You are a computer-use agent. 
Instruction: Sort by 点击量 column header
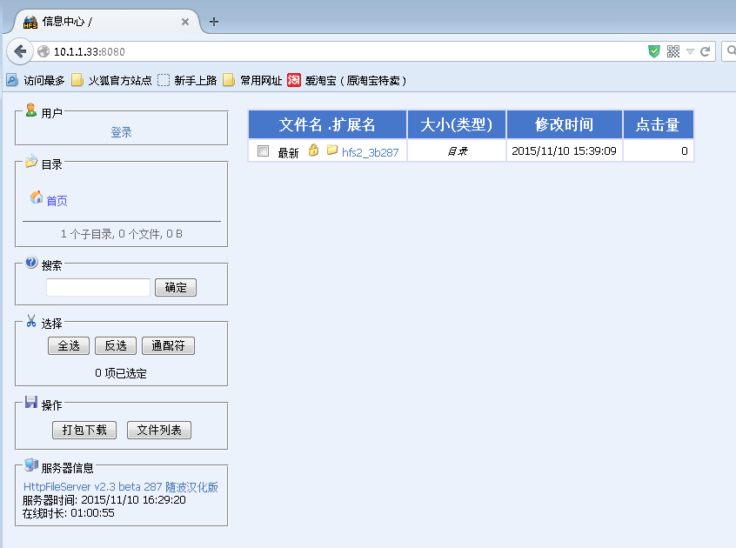point(658,124)
